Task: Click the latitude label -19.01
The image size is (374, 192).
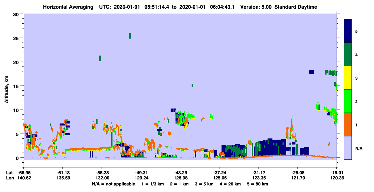Action: point(337,173)
